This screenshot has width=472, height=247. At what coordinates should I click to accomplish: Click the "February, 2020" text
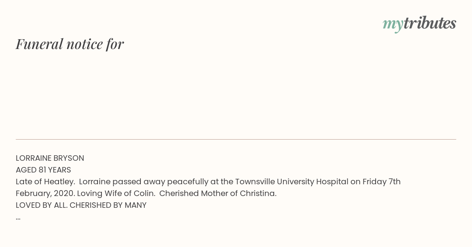(x=45, y=194)
